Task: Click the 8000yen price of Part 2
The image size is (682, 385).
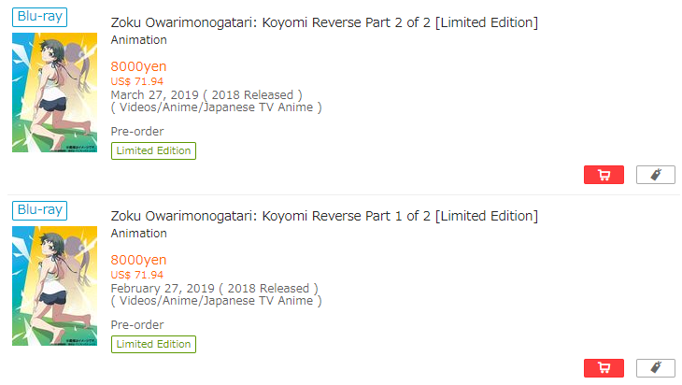Action: pyautogui.click(x=138, y=66)
